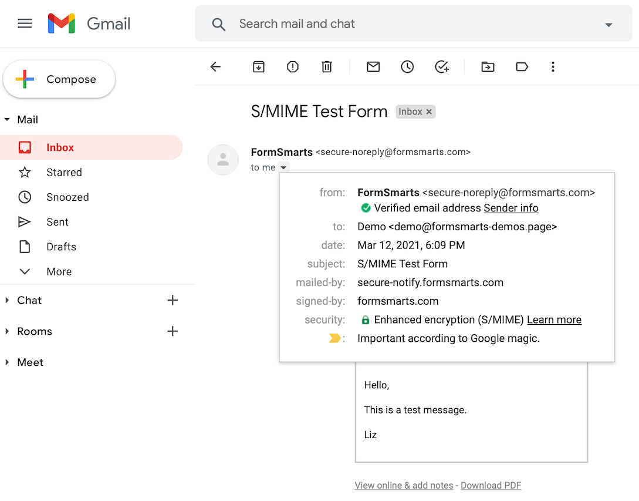Move email to a folder

tap(488, 66)
